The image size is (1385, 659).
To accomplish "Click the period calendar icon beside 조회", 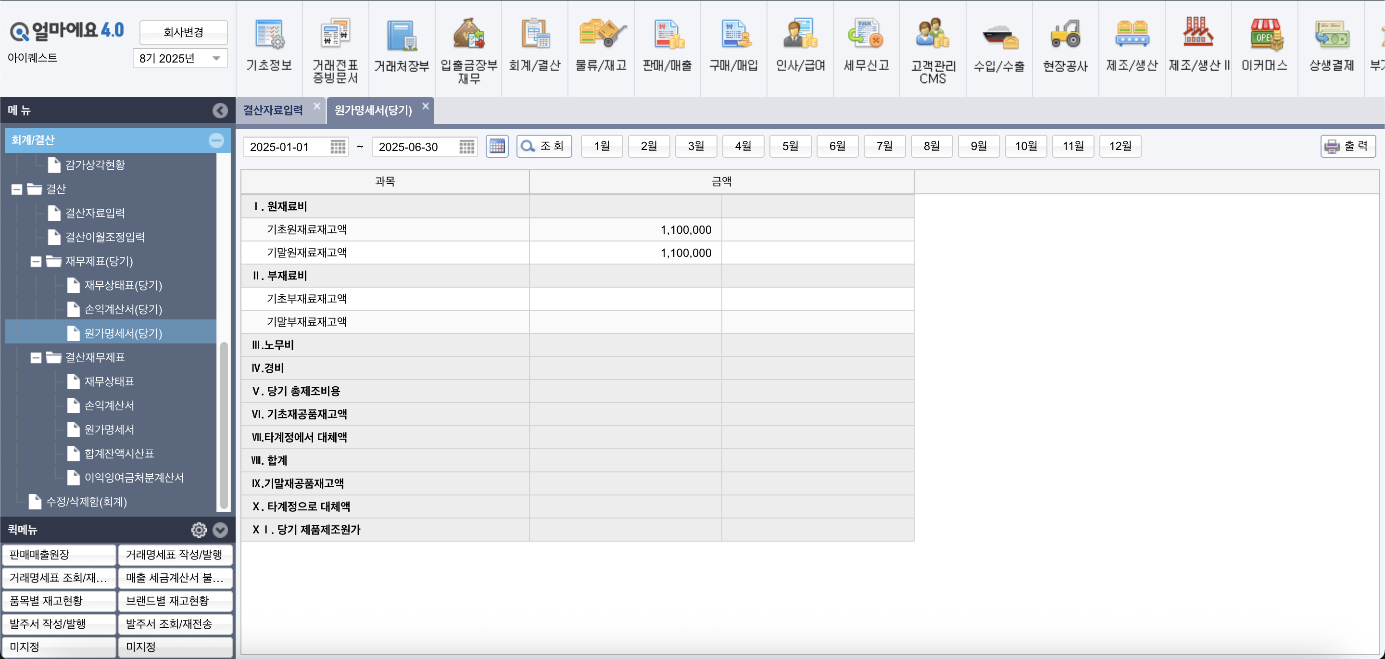I will tap(497, 146).
